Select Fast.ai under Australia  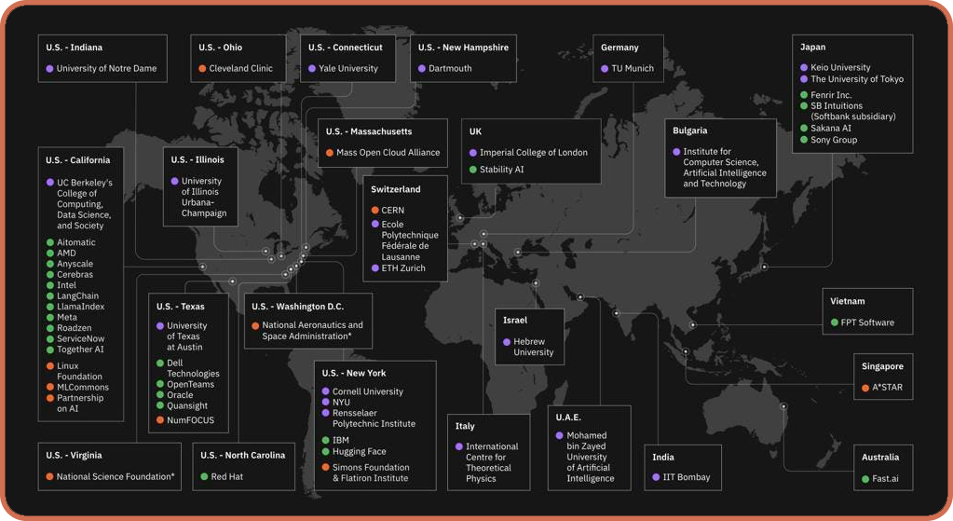885,479
